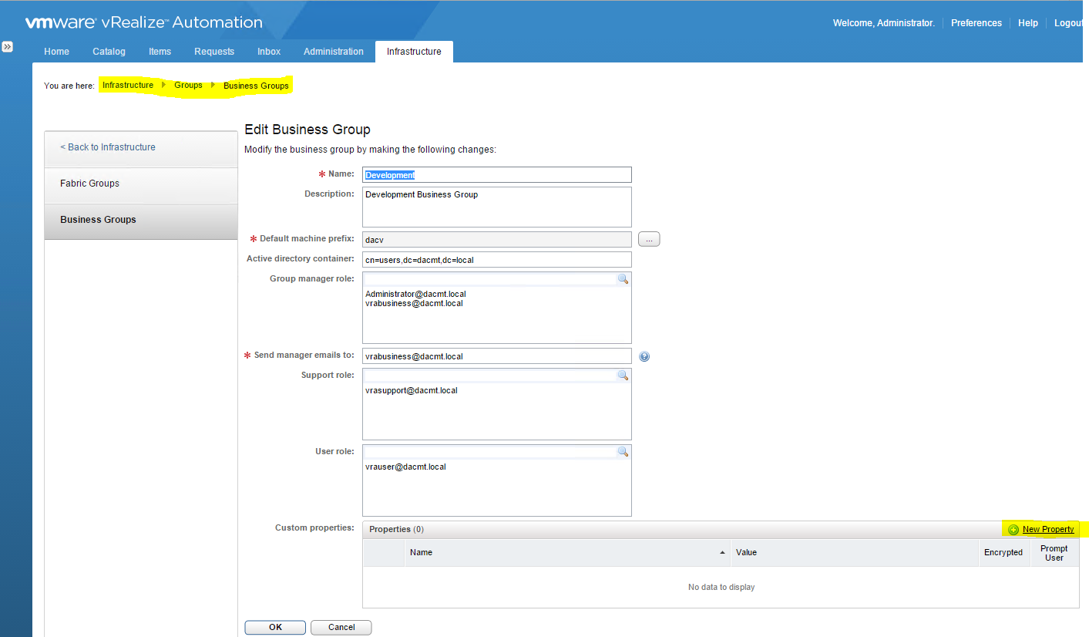Click Groups in the breadcrumb
Viewport: 1089px width, 637px height.
[188, 86]
